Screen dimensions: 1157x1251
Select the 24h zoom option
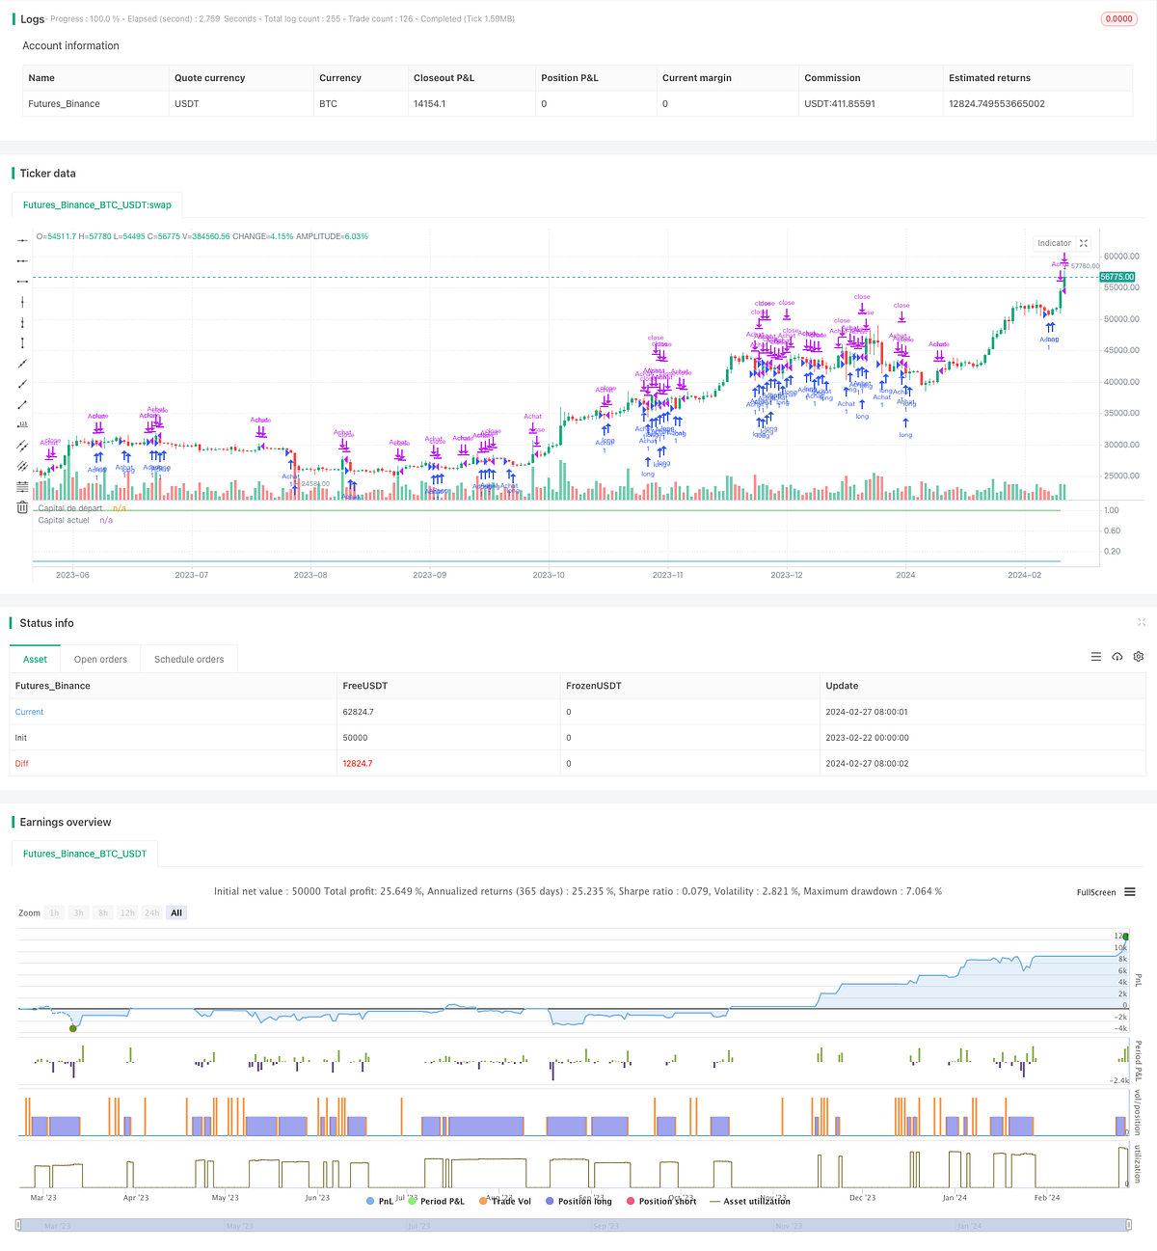(151, 912)
